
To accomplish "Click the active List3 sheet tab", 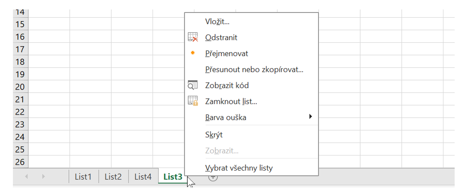I will tap(173, 176).
